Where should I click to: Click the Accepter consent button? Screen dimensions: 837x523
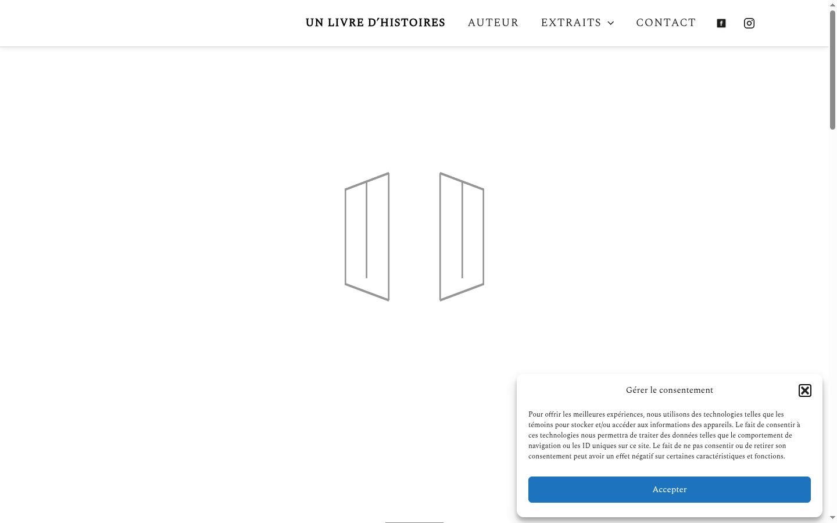[670, 489]
